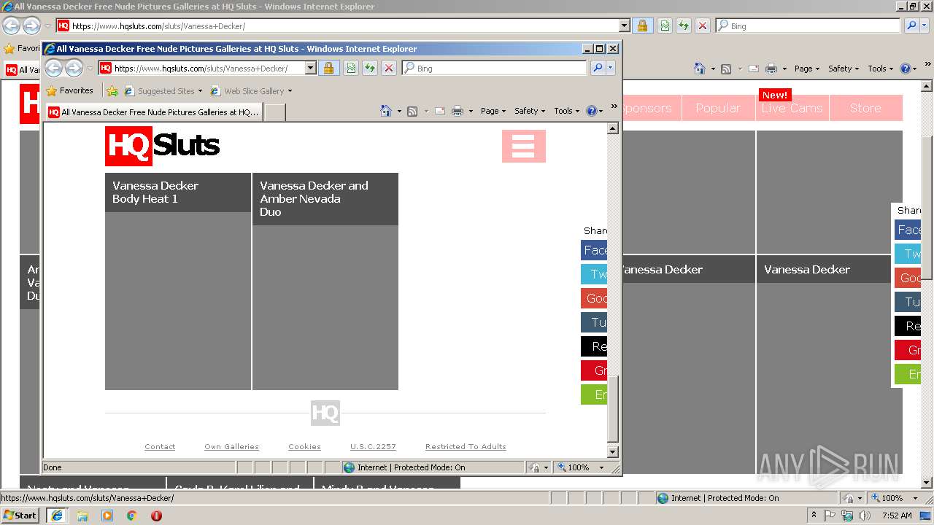The width and height of the screenshot is (934, 525).
Task: Click the Print icon in back window toolbar
Action: (771, 69)
